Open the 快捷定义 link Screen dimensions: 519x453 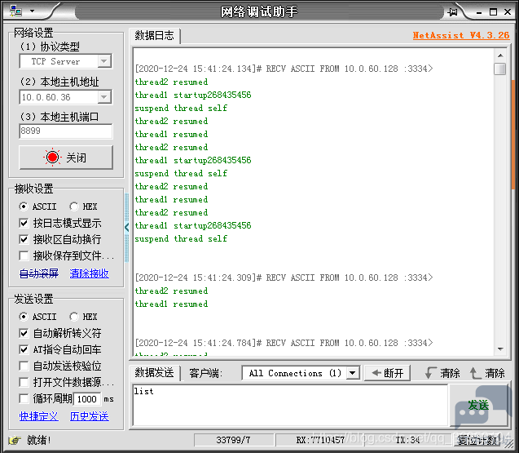click(x=39, y=416)
